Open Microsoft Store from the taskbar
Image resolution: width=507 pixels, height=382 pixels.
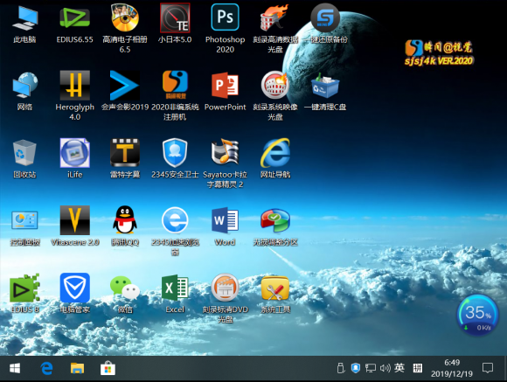[108, 368]
